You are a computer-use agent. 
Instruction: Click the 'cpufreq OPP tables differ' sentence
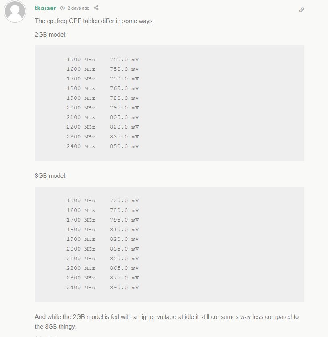point(94,21)
